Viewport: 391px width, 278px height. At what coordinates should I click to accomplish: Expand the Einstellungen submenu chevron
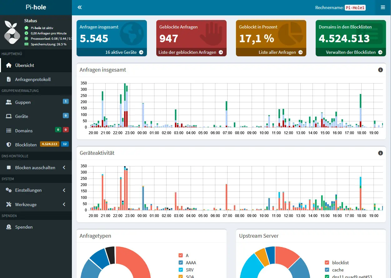point(64,190)
